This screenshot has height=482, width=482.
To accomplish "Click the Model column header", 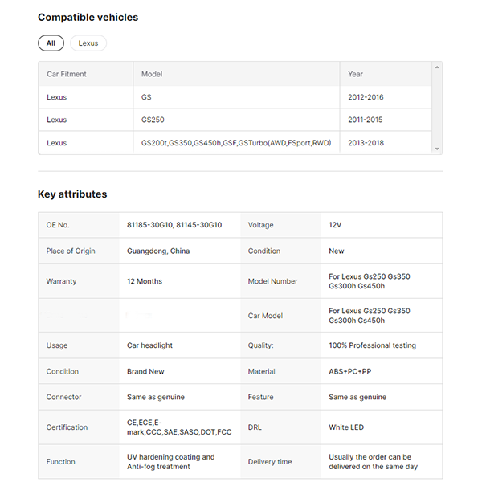I will pos(152,74).
